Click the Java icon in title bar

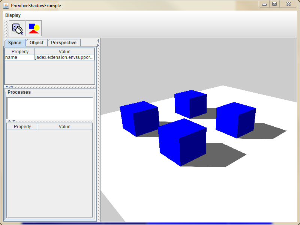[6, 6]
